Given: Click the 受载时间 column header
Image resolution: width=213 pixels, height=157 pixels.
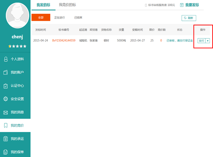Looking at the screenshot, I should click(138, 30).
